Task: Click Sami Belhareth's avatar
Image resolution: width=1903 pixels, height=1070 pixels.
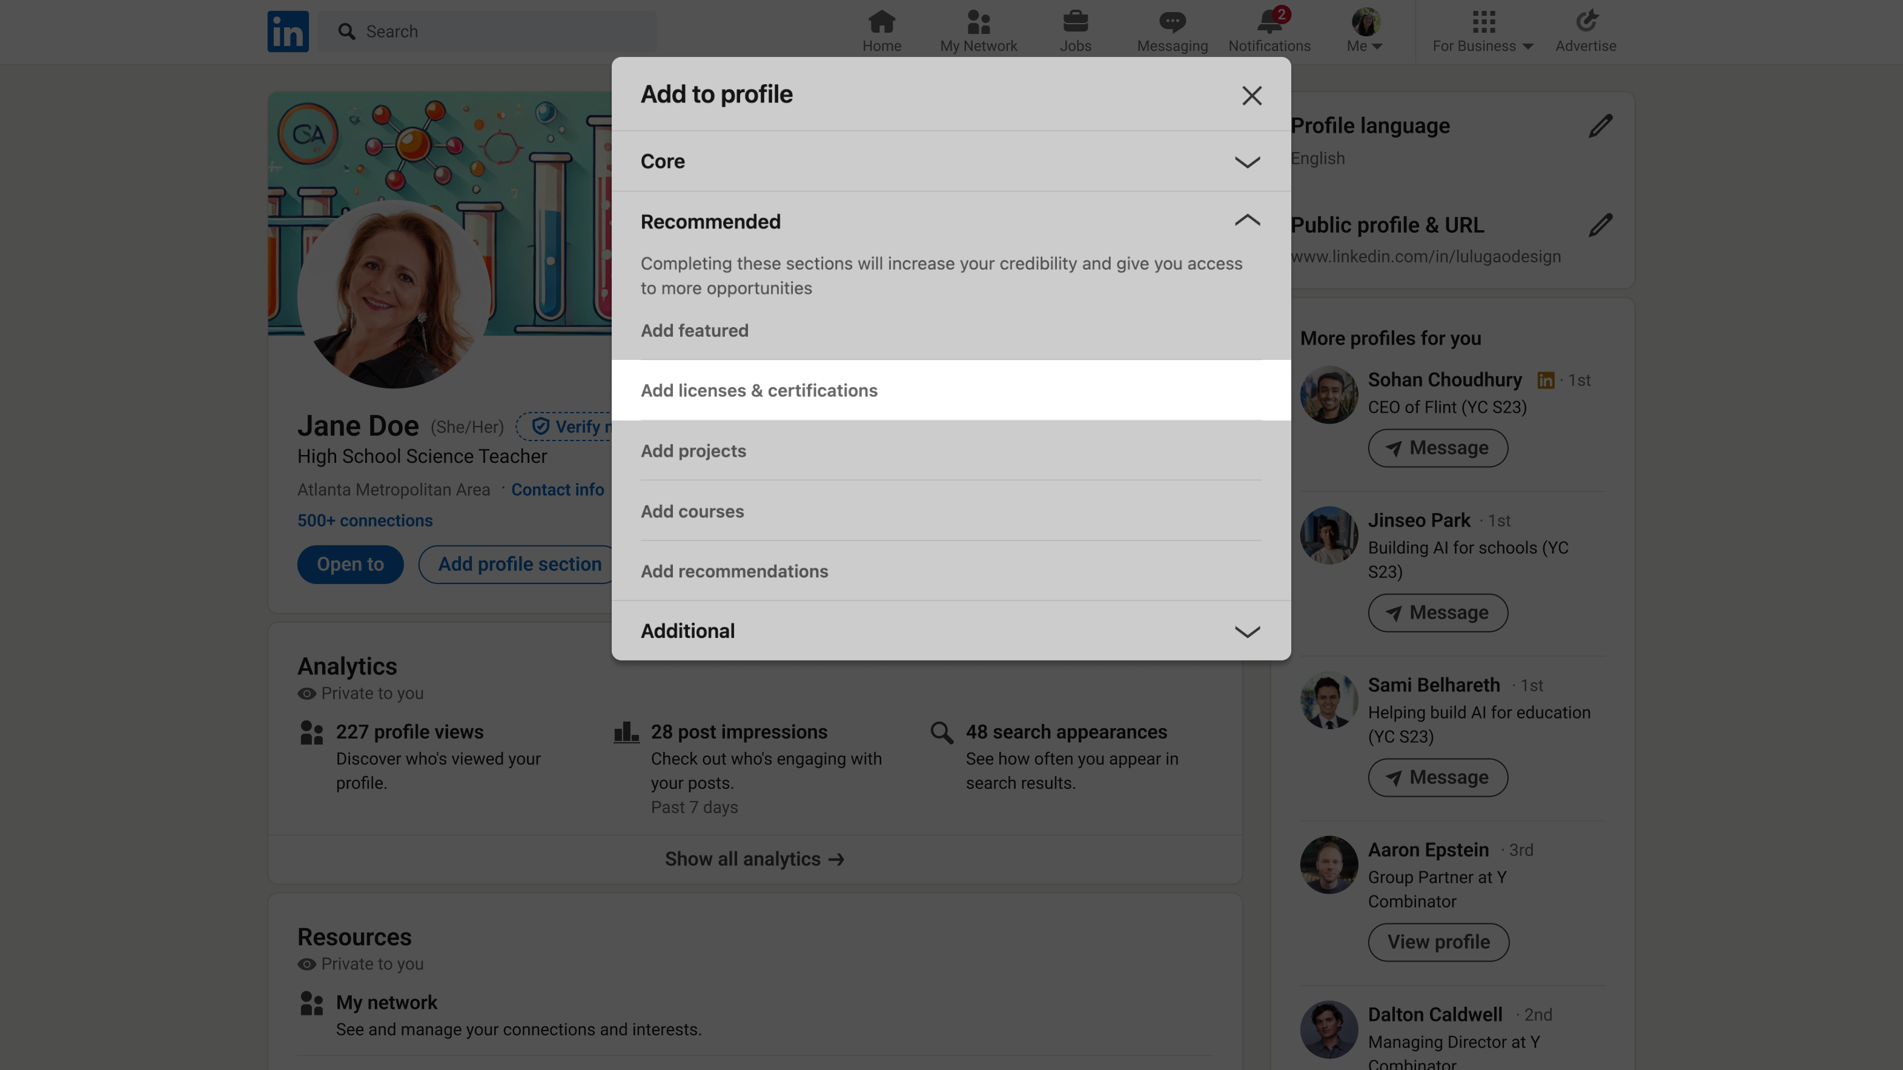Action: click(x=1328, y=700)
